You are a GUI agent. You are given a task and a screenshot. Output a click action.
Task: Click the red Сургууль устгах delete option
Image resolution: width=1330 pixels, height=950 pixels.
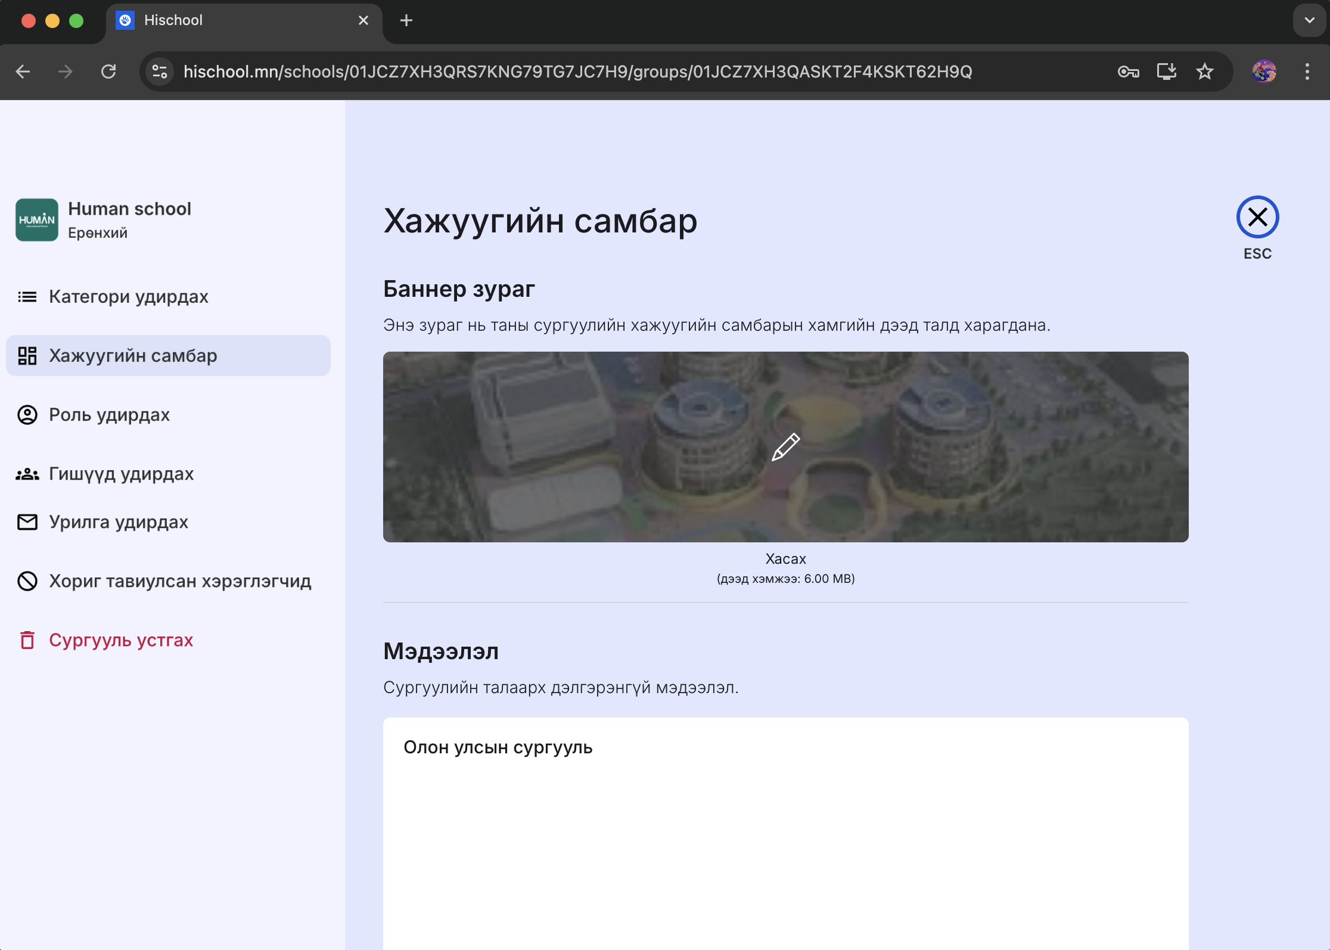pyautogui.click(x=120, y=640)
